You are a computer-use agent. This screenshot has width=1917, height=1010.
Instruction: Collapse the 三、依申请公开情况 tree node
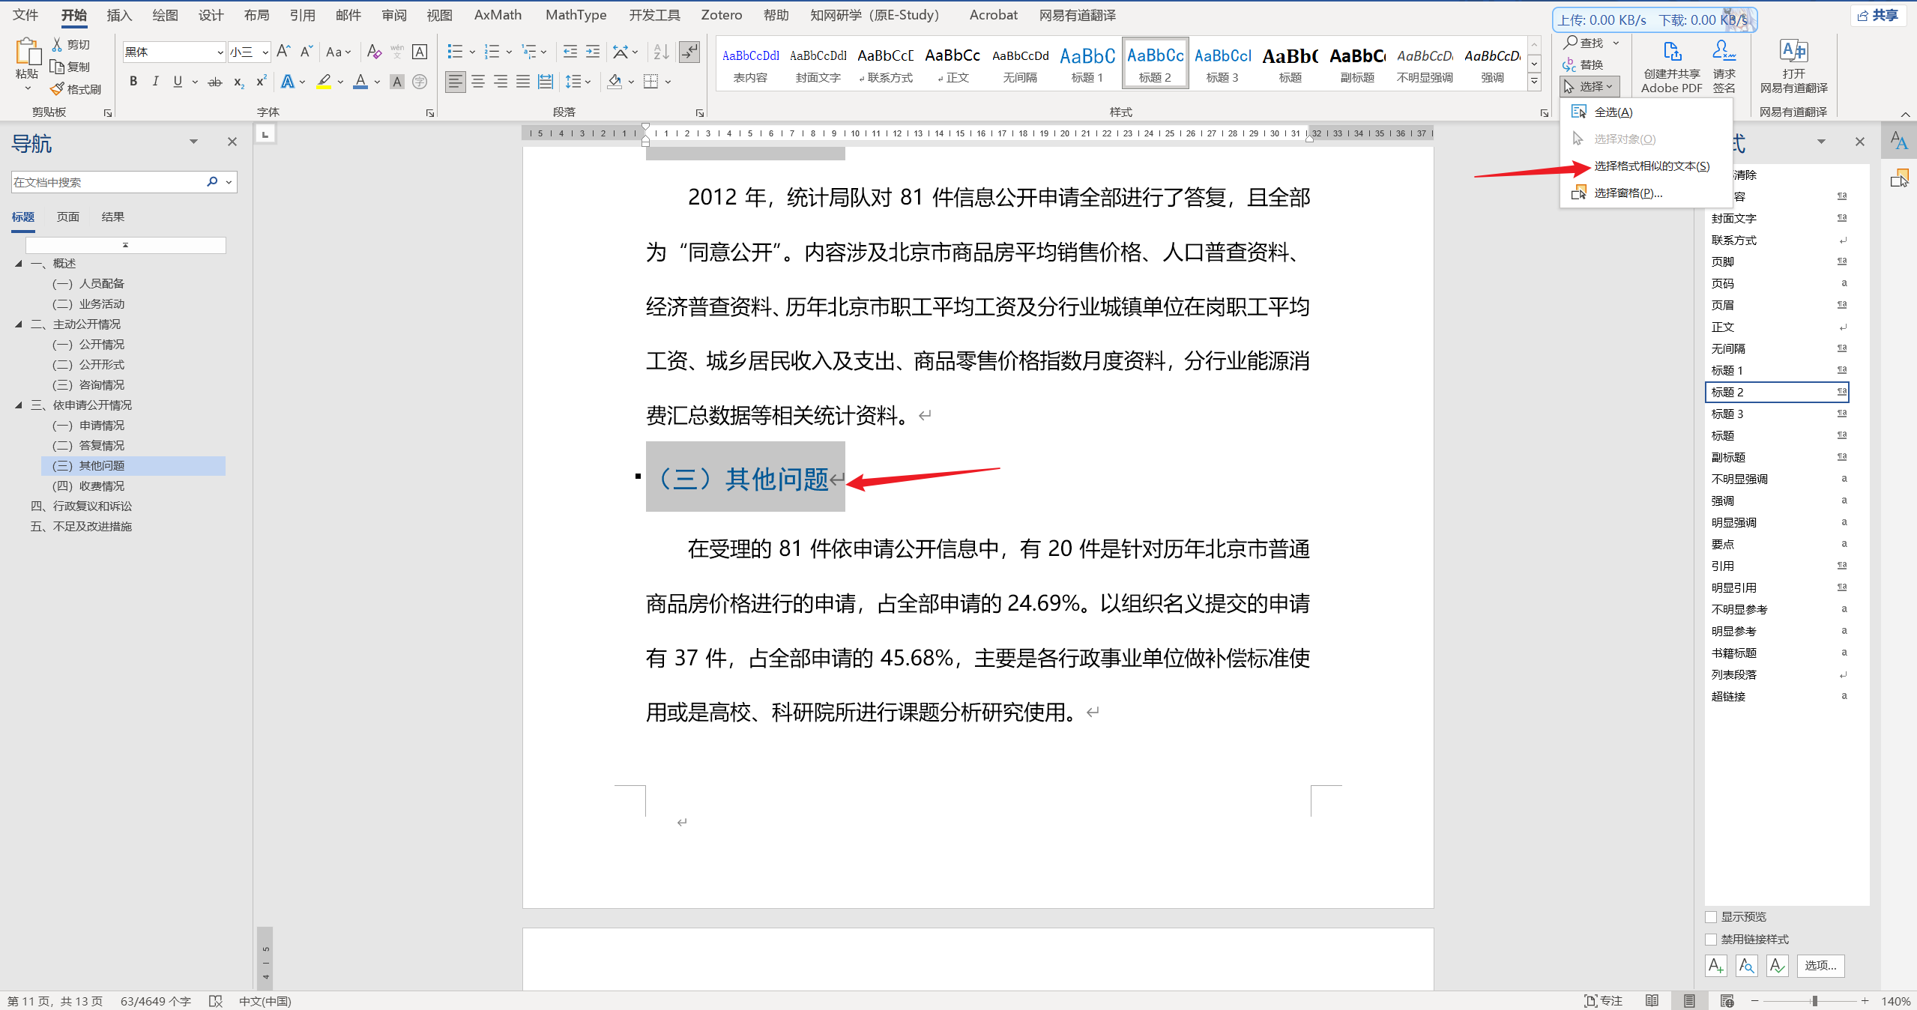coord(19,405)
